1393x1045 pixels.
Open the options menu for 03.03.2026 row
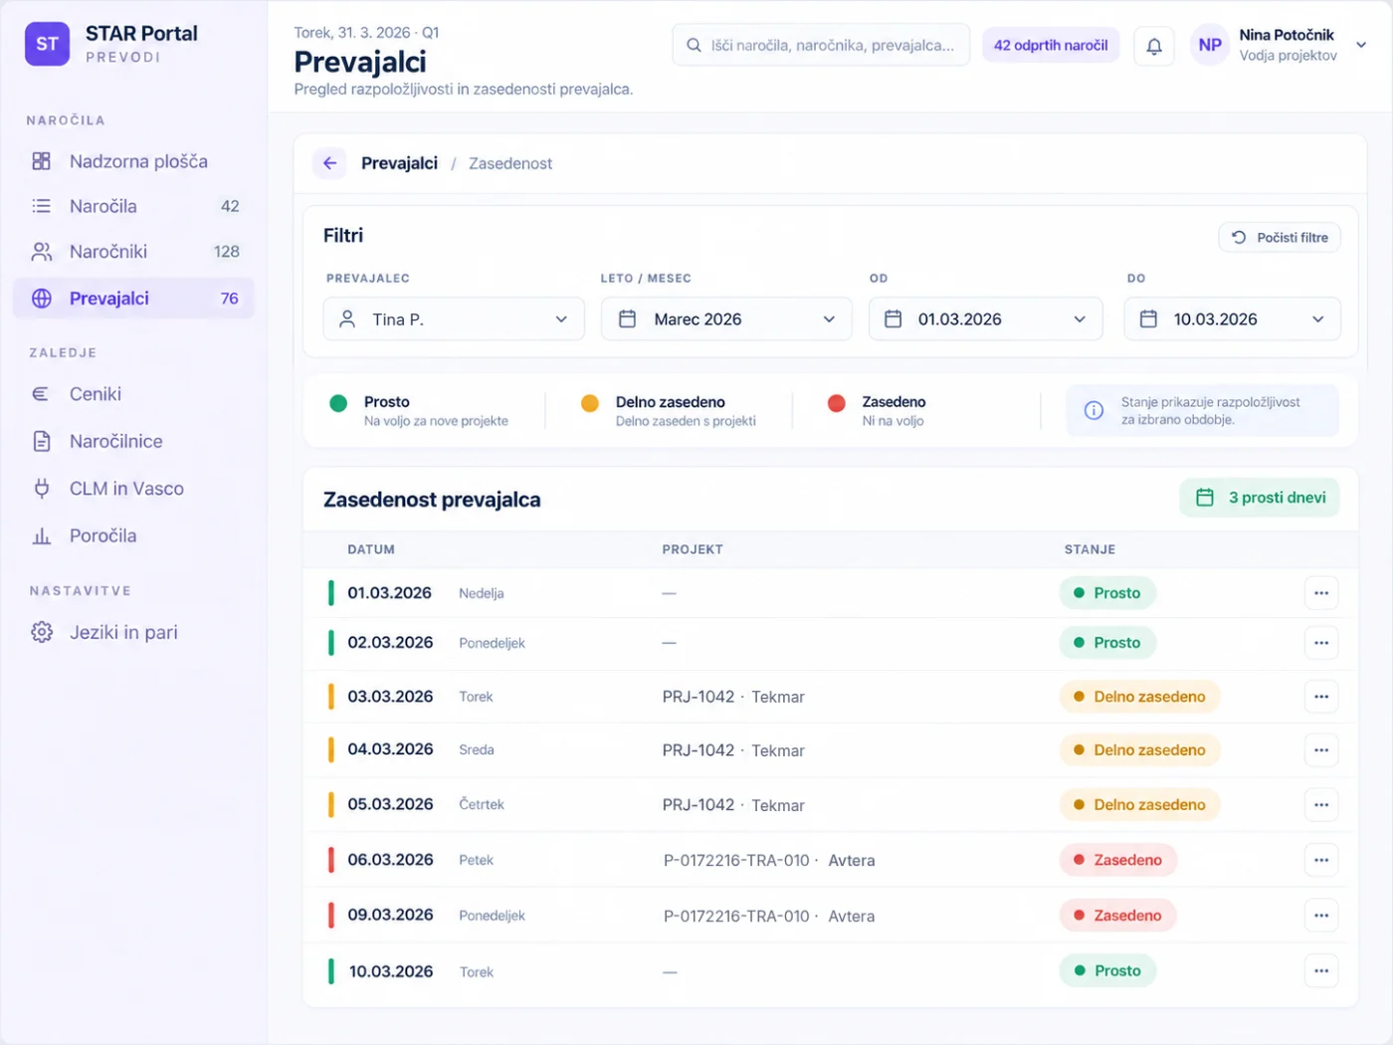pyautogui.click(x=1321, y=697)
